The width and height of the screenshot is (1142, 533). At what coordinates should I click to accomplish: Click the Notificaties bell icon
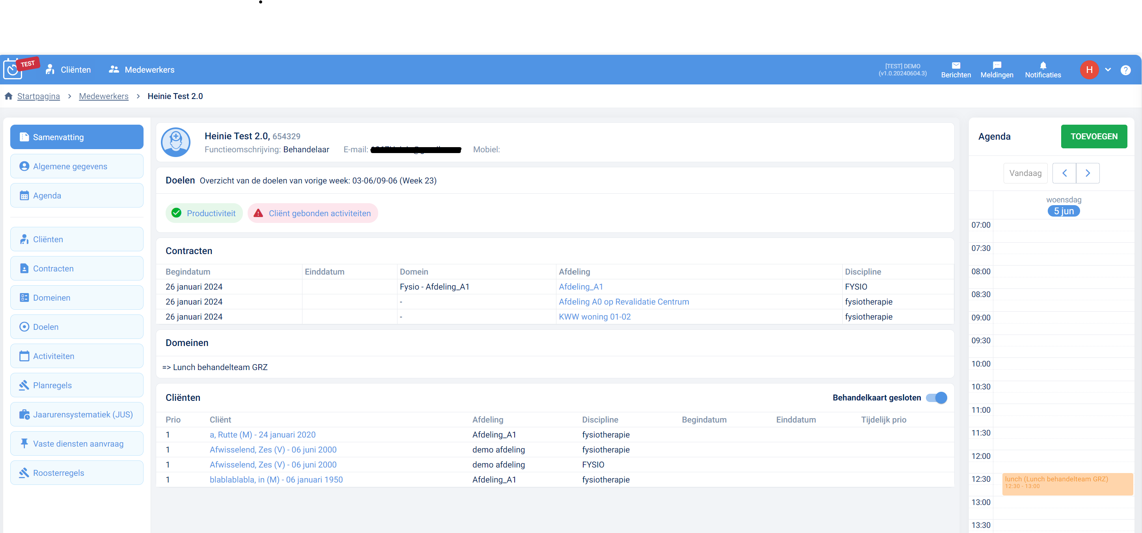(x=1043, y=65)
